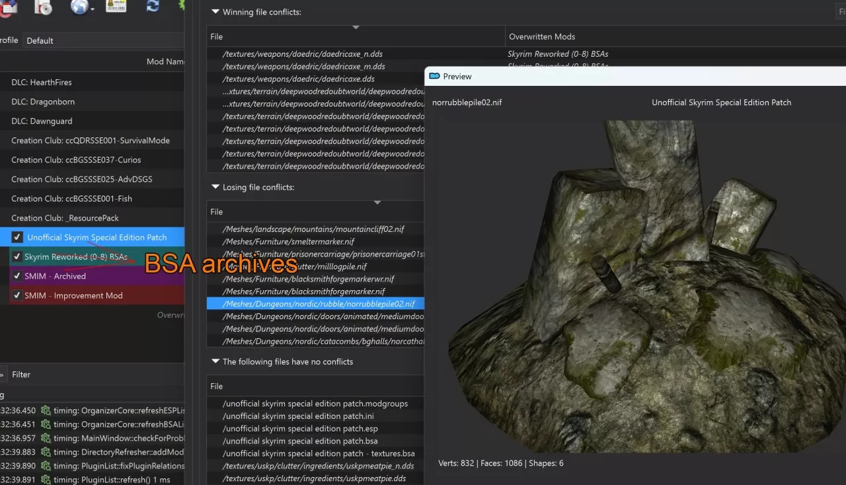Screen dimensions: 846x485
Task: Disable the SMIM - Archived mod checkbox
Action: coord(17,276)
